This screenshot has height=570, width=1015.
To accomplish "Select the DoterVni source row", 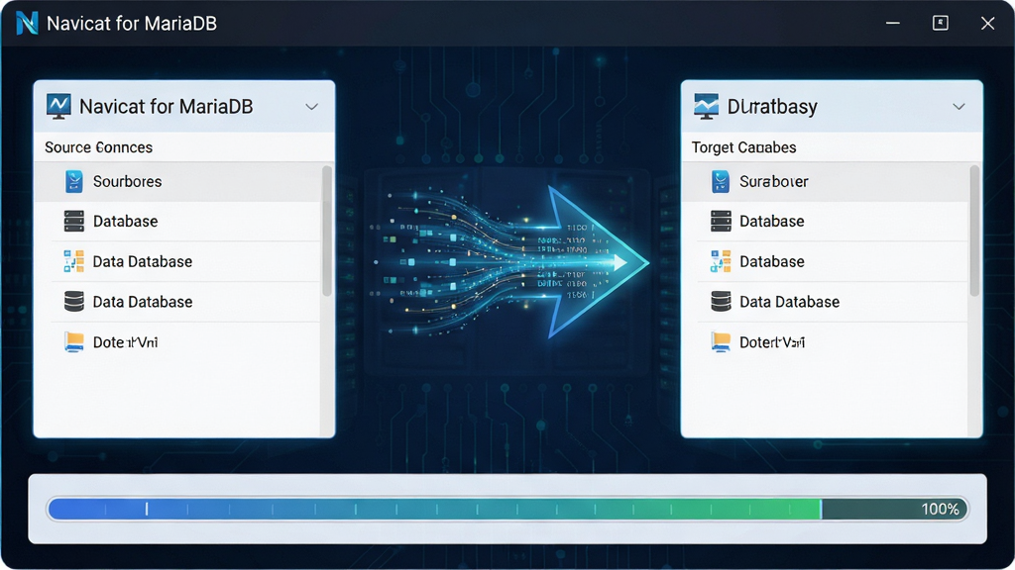I will [x=177, y=341].
